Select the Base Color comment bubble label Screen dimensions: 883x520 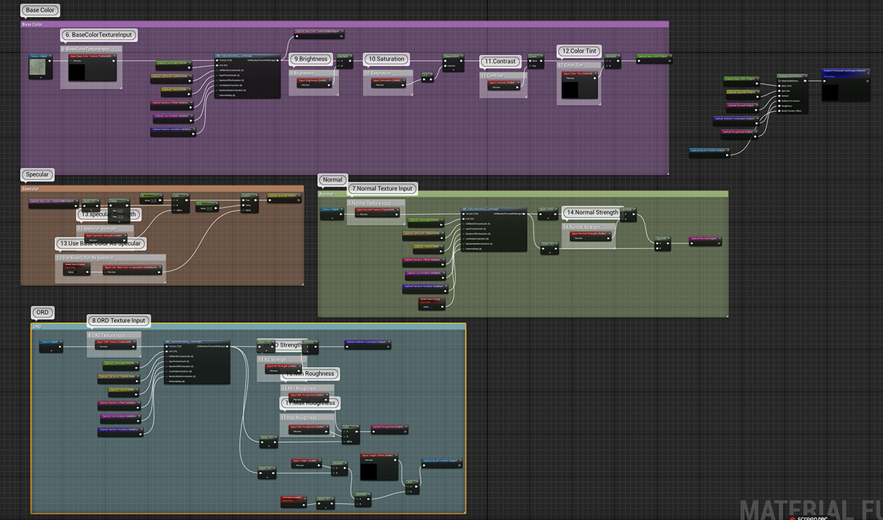(41, 10)
